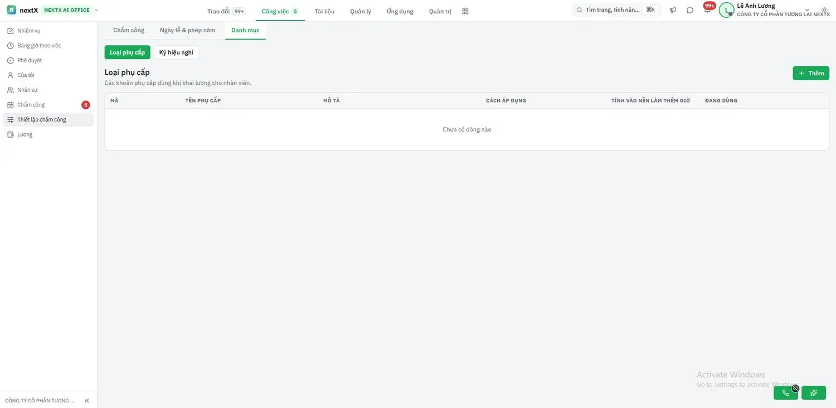The width and height of the screenshot is (836, 408).
Task: Click the search field Tìm trang, tính năng
Action: [x=616, y=10]
